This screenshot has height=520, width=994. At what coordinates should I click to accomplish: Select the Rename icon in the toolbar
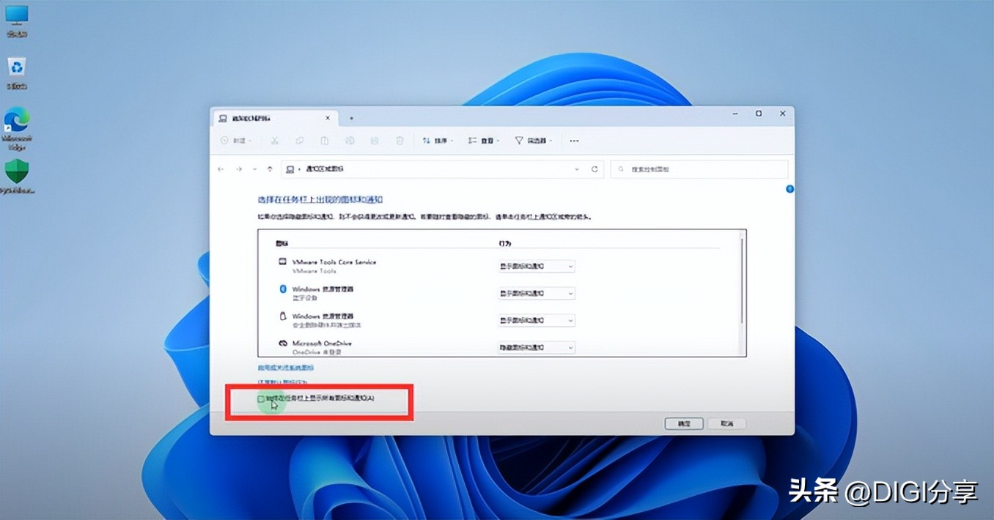[349, 140]
